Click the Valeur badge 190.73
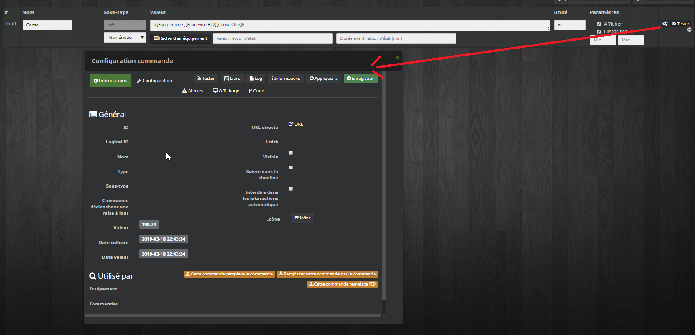The width and height of the screenshot is (695, 335). pyautogui.click(x=149, y=225)
